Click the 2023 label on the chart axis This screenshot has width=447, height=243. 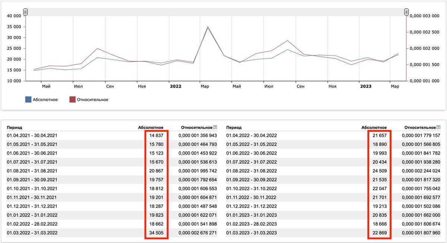point(365,86)
